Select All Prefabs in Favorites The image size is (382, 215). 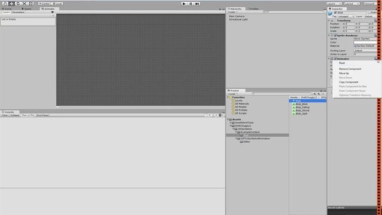pyautogui.click(x=241, y=110)
